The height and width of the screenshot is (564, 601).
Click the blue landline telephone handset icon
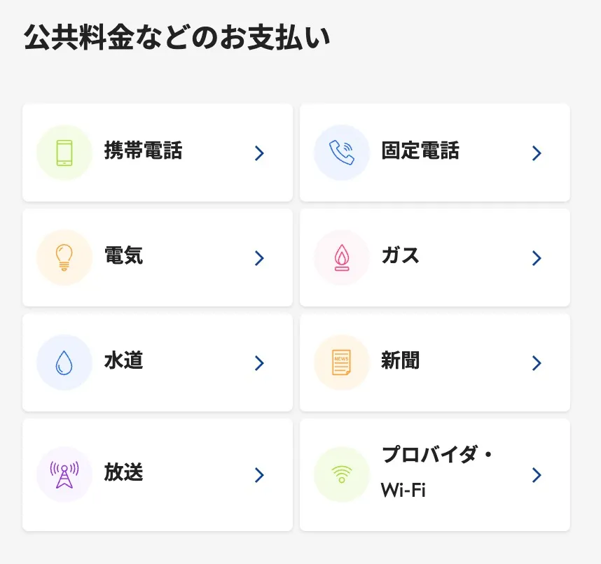tap(342, 153)
